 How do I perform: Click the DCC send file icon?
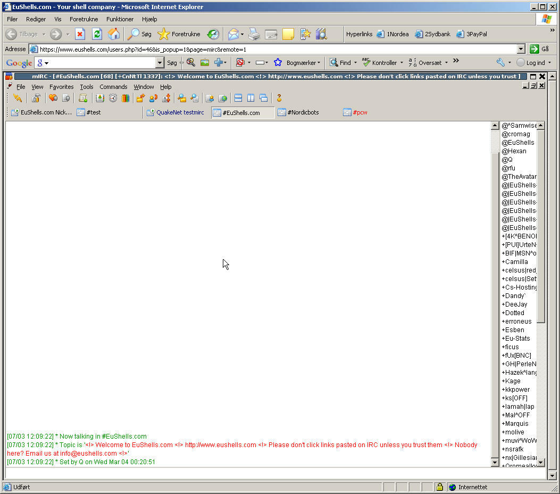click(141, 98)
